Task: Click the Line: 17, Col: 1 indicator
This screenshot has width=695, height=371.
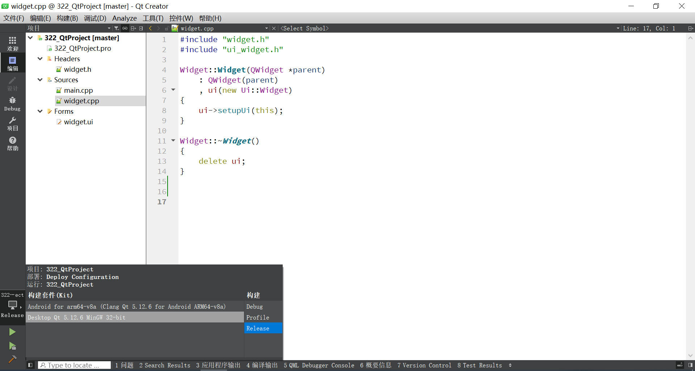Action: (x=649, y=28)
